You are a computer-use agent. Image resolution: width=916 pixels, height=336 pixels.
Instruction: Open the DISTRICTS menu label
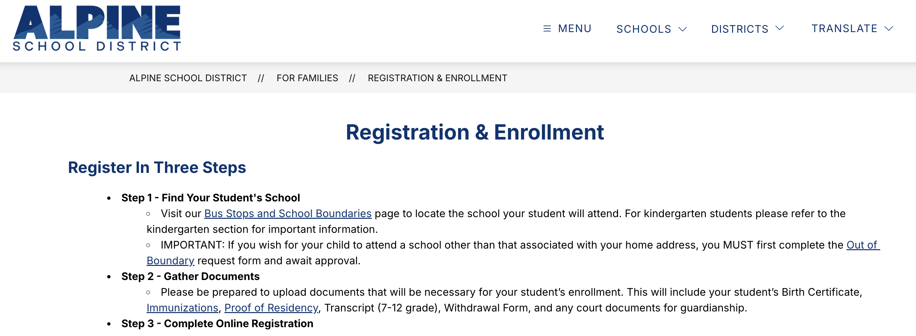tap(739, 29)
